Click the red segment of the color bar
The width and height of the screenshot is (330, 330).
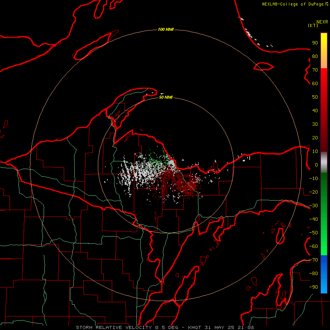(324, 110)
